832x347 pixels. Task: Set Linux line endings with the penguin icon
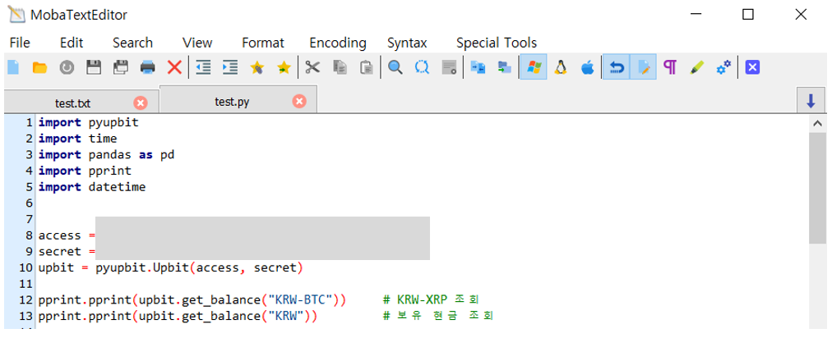tap(561, 67)
